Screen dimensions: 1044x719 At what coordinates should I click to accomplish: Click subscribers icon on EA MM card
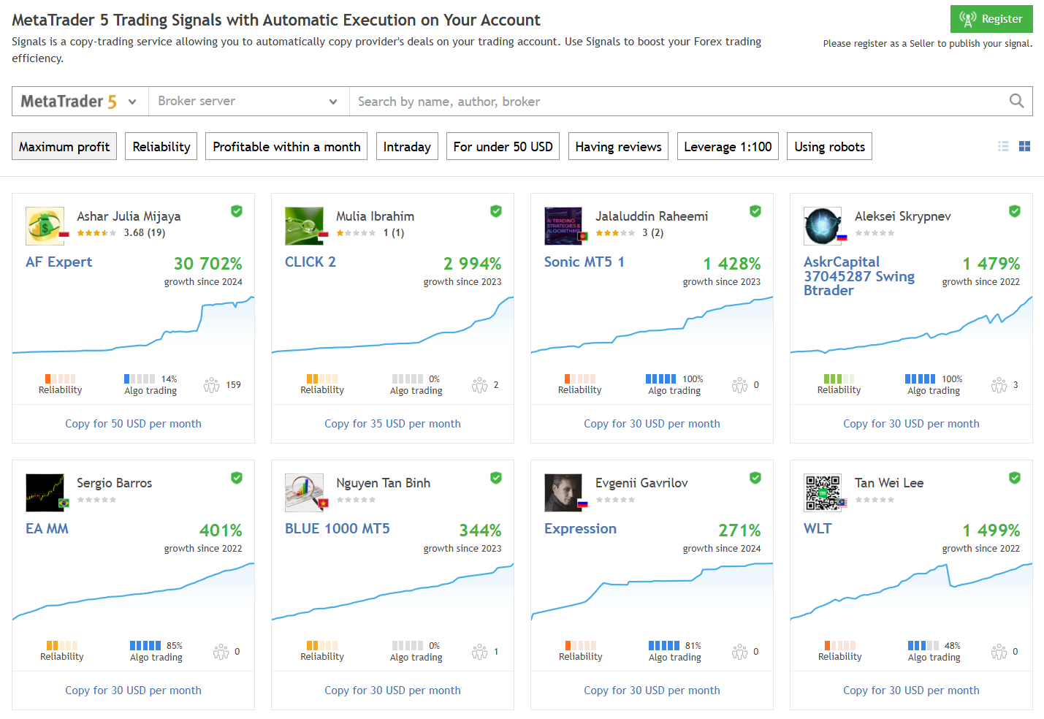(x=221, y=652)
